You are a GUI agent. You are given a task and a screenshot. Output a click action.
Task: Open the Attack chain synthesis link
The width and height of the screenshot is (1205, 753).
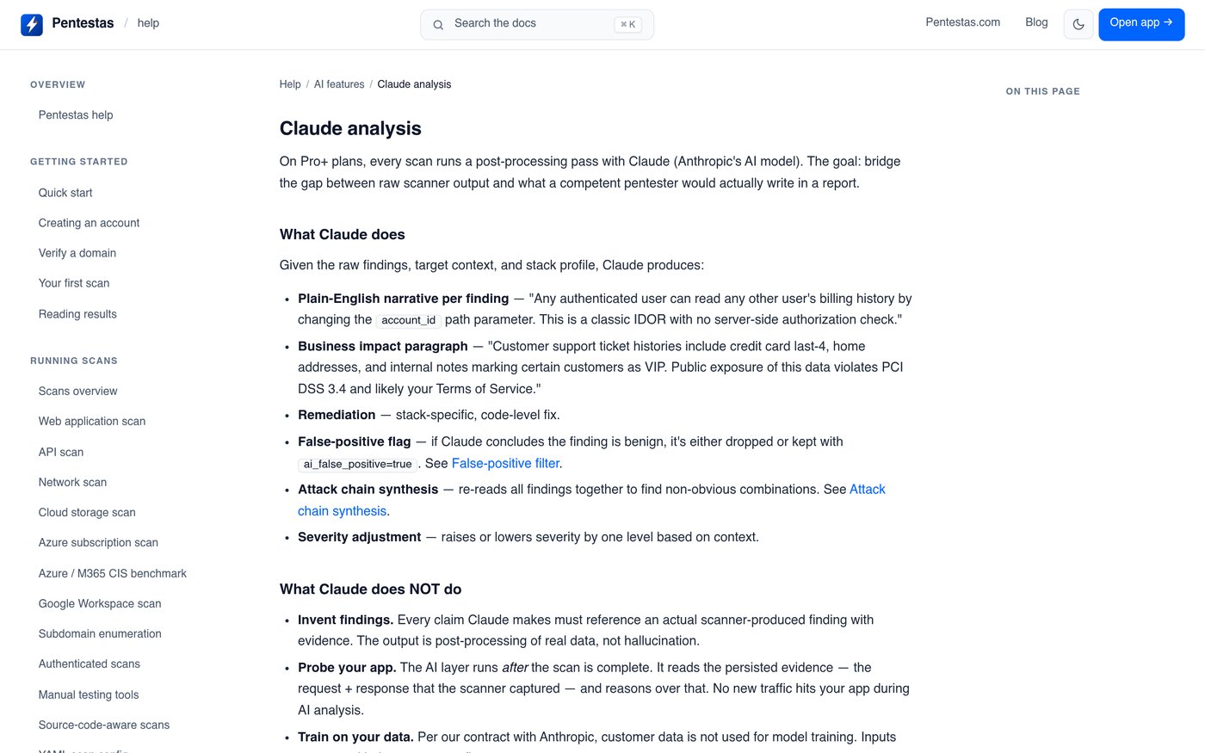click(868, 489)
